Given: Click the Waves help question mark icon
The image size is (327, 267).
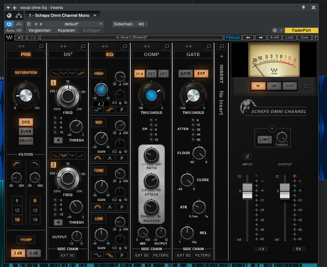Looking at the screenshot, I should (315, 37).
